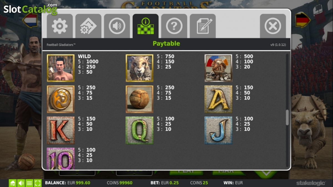Open the help question mark tab
The width and height of the screenshot is (333, 187).
[174, 26]
